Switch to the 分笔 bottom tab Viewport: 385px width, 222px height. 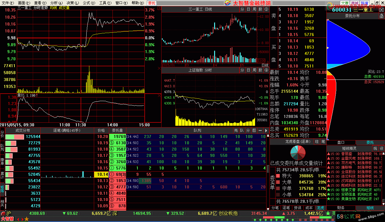tap(275, 208)
